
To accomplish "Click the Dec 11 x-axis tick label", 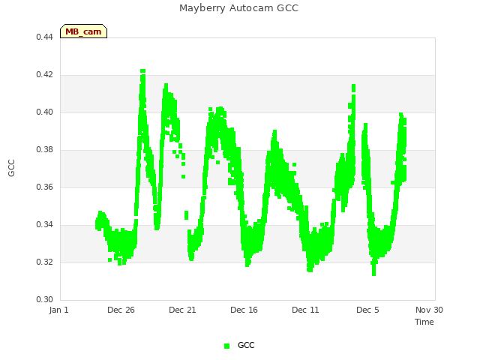I will [x=305, y=310].
